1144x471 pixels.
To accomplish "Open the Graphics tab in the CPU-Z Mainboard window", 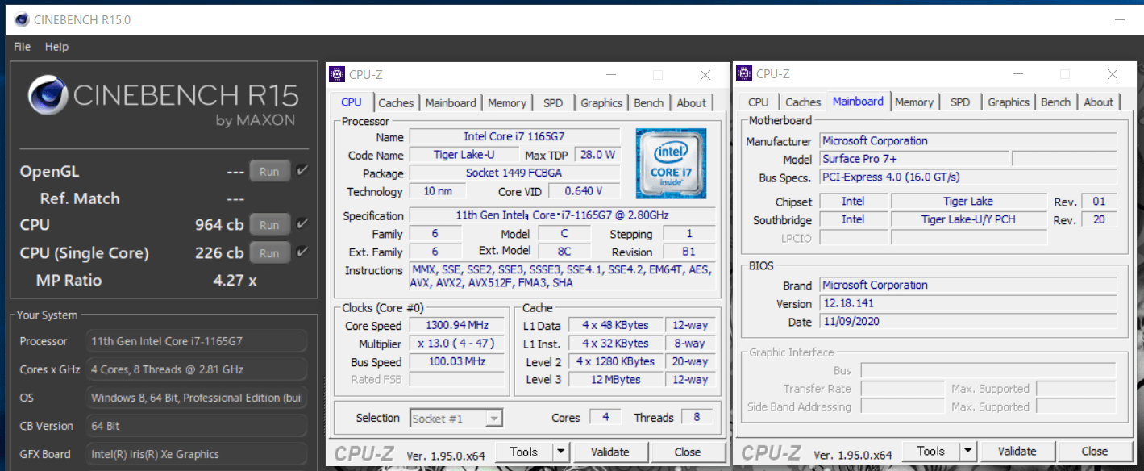I will [x=1009, y=102].
